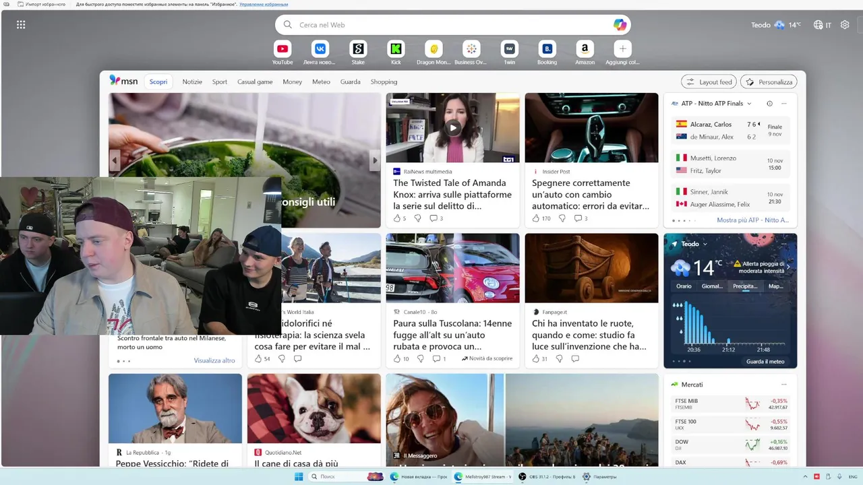Dislike the Amanda Knox article
The image size is (863, 485).
[417, 218]
